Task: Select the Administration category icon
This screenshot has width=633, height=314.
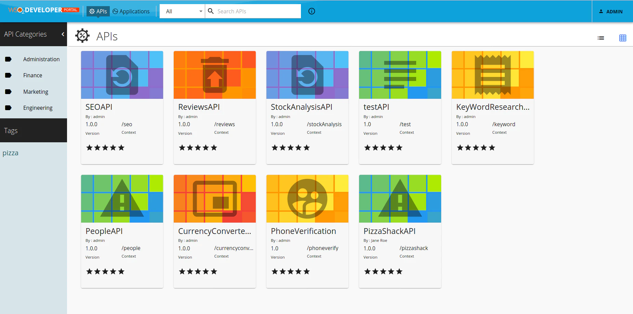Action: coord(9,59)
